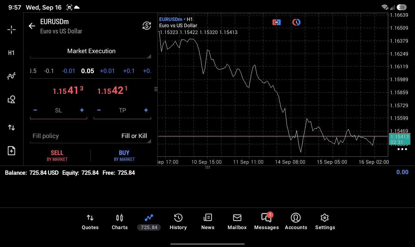Viewport: 415px width, 247px height.
Task: Increase the TP value with plus
Action: pos(146,110)
